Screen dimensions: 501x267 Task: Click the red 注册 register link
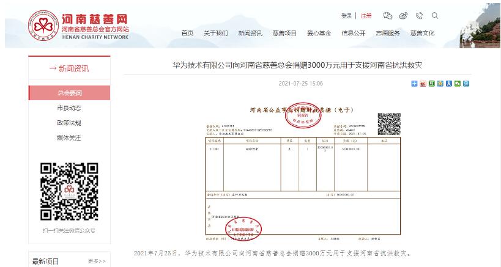[366, 16]
